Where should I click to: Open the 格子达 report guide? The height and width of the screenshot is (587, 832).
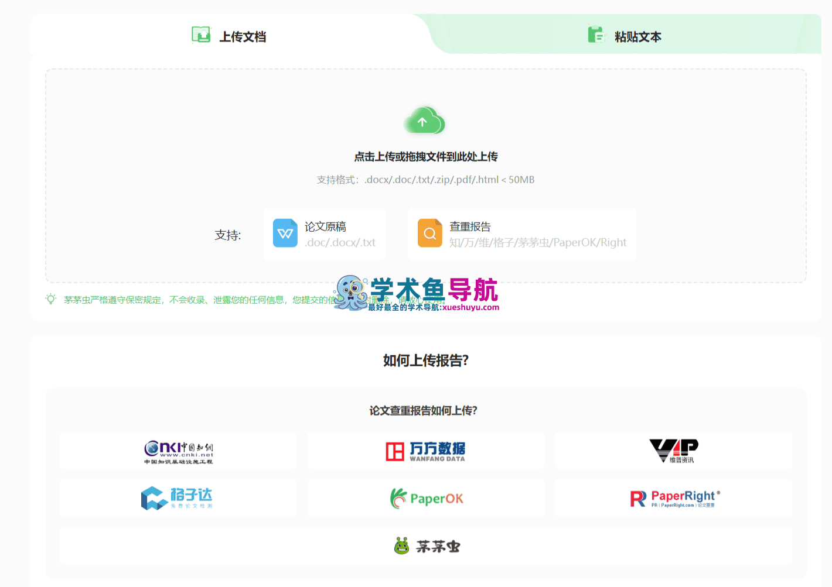178,498
